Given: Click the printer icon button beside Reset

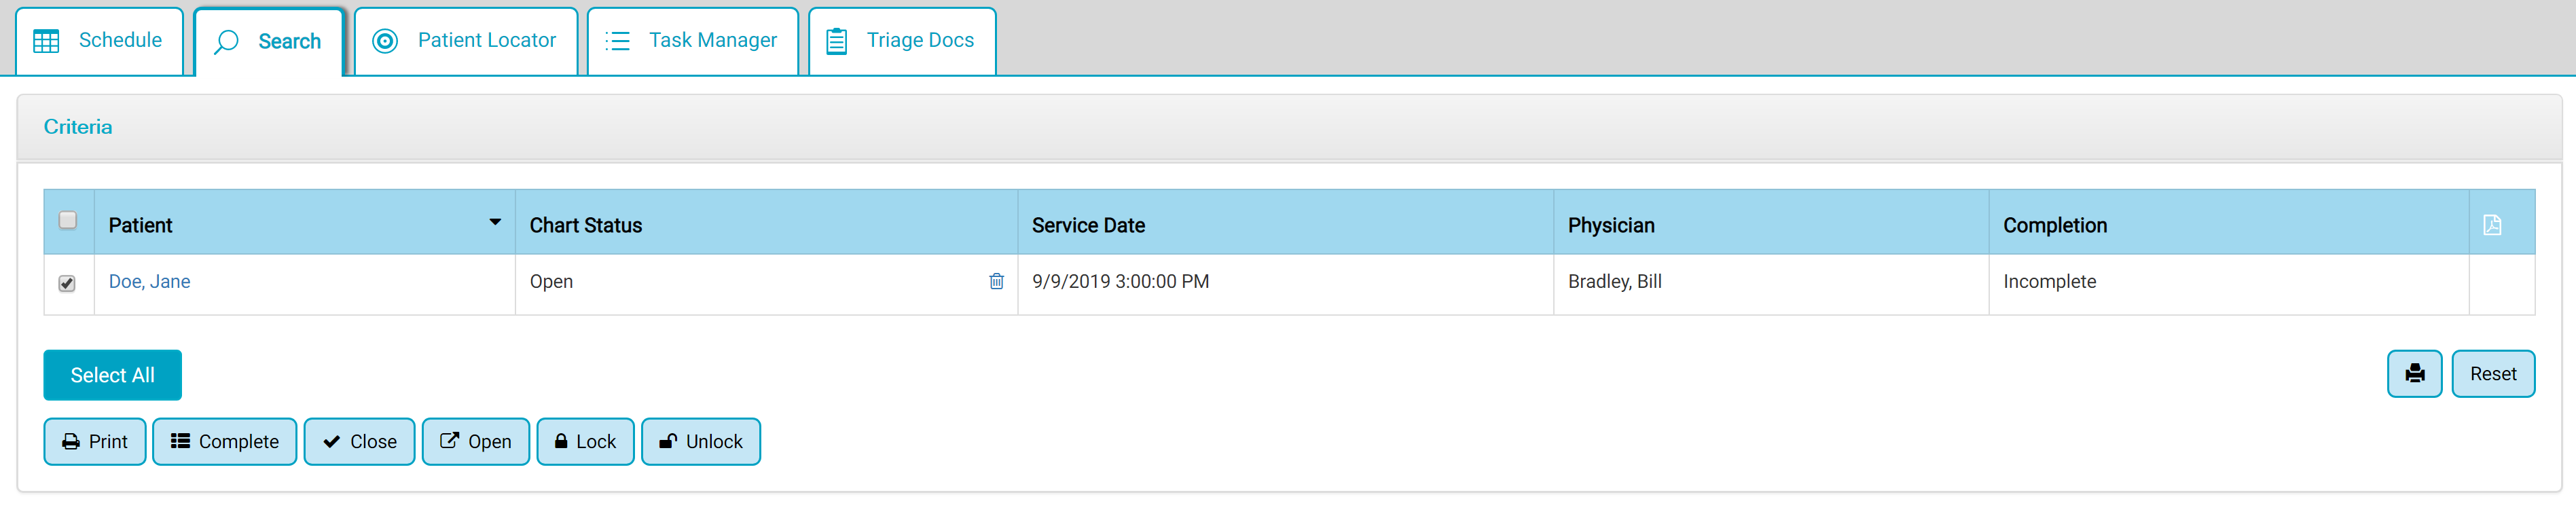Looking at the screenshot, I should point(2414,374).
